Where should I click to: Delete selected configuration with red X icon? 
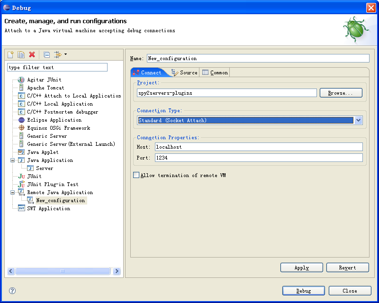point(32,54)
